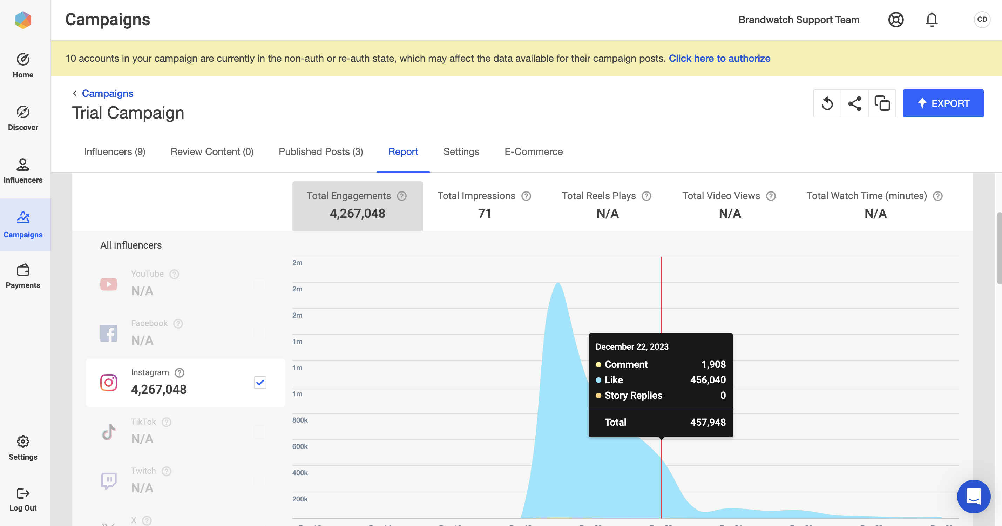Click the Total Watch Time help icon
1002x526 pixels.
(938, 196)
